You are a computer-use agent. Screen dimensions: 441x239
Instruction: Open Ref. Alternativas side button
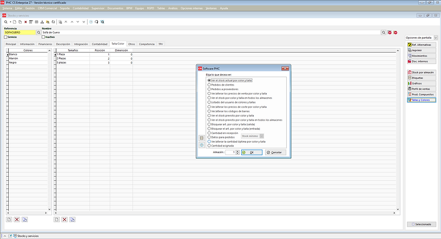(421, 45)
